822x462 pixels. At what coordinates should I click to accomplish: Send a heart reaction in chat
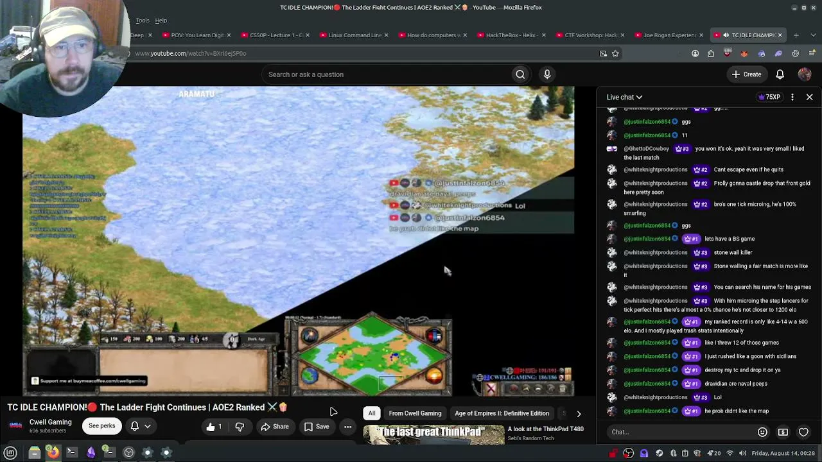coord(803,432)
